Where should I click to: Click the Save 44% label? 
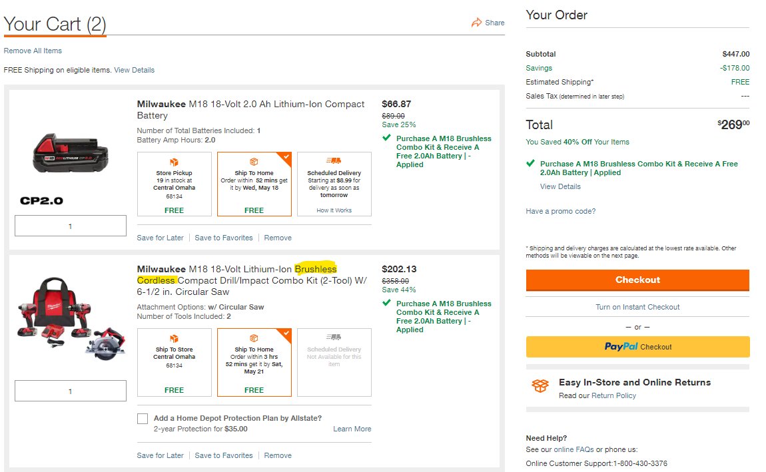point(399,290)
